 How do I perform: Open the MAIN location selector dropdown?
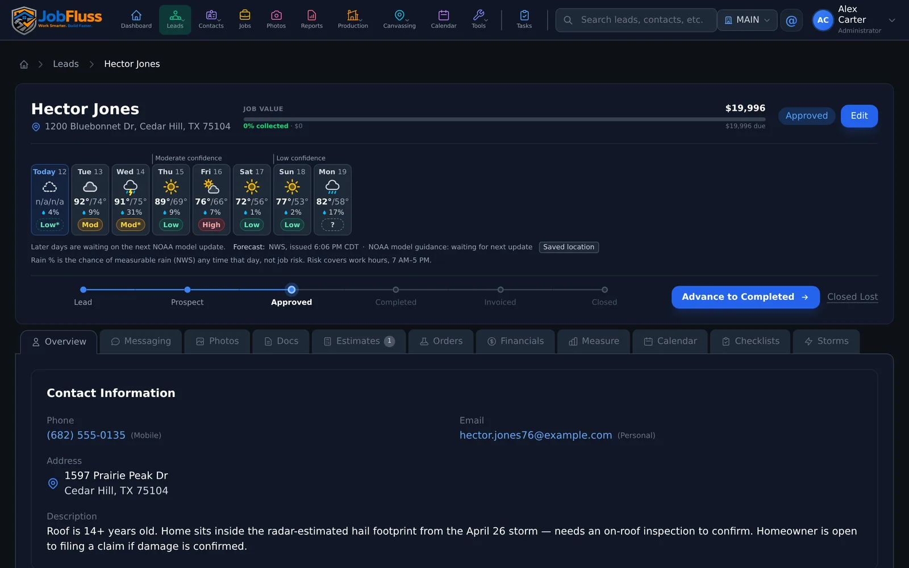(x=747, y=20)
